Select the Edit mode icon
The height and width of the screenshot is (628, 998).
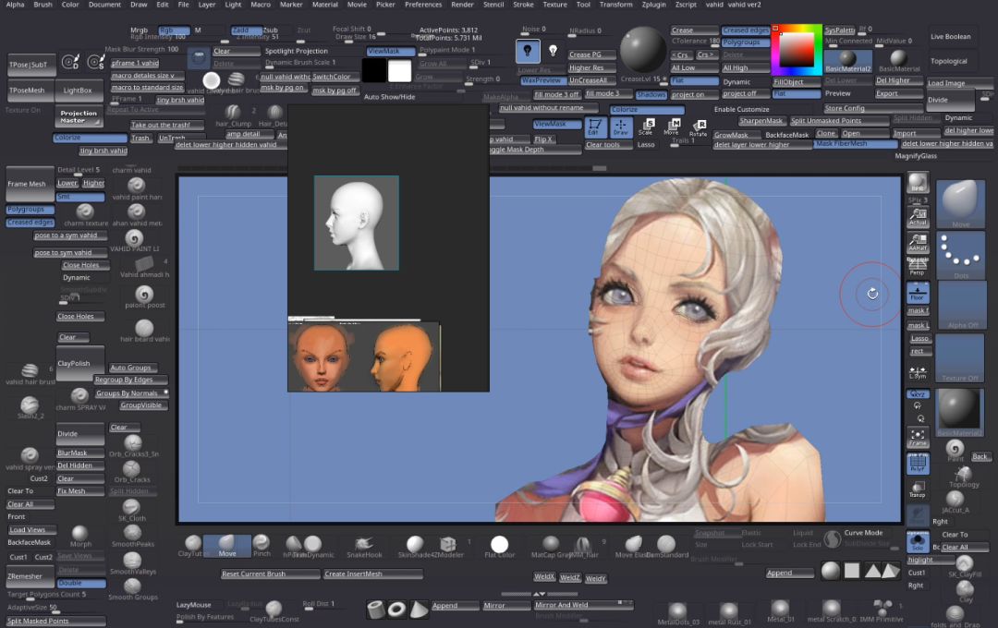[594, 127]
